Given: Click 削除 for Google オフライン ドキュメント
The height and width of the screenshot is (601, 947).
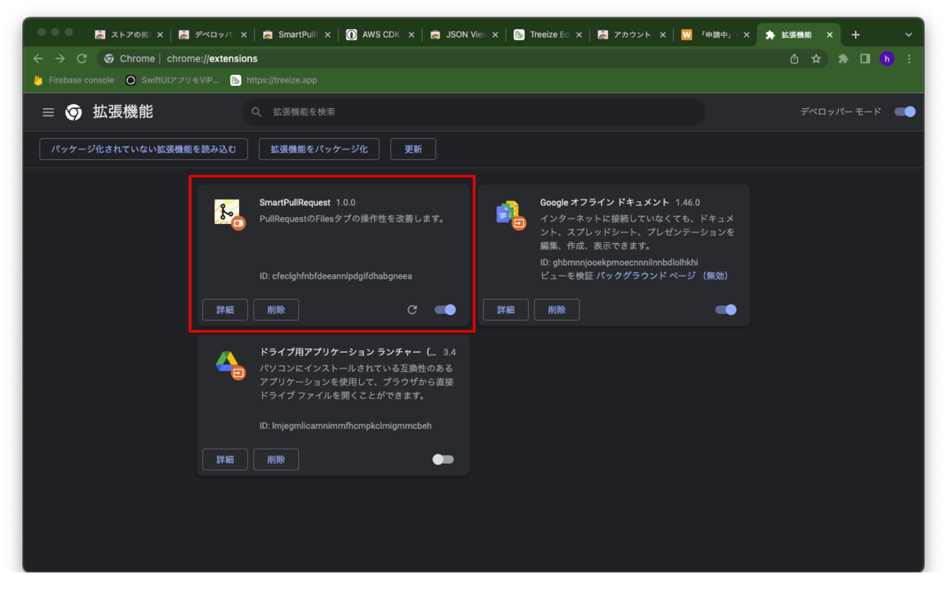Looking at the screenshot, I should click(557, 310).
